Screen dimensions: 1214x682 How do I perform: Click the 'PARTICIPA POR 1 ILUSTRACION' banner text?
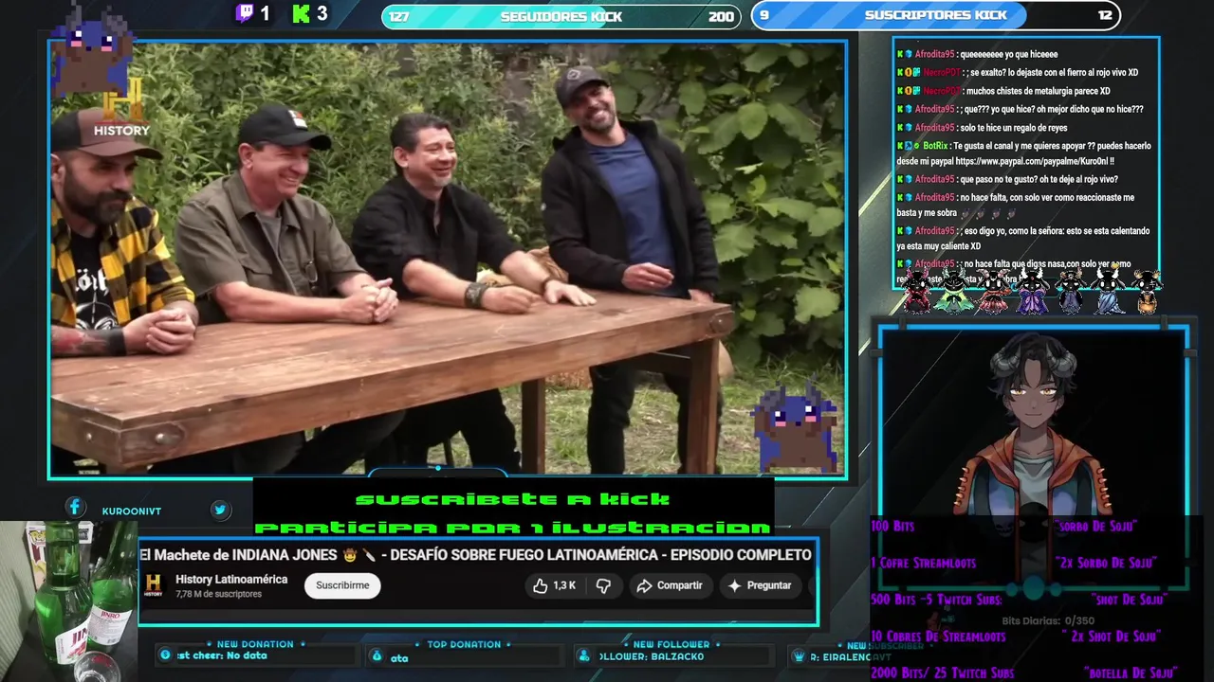tap(513, 527)
